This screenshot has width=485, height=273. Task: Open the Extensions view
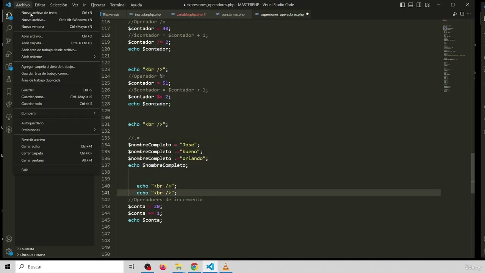9,67
